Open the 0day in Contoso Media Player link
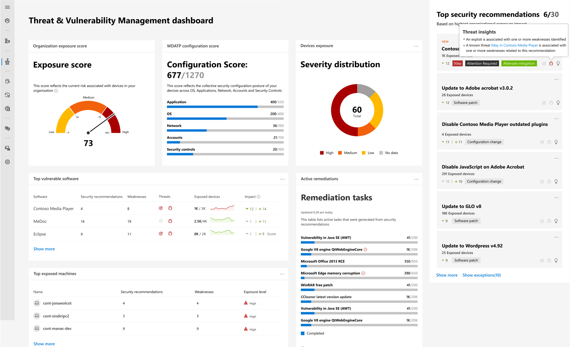Image resolution: width=570 pixels, height=347 pixels. 514,45
